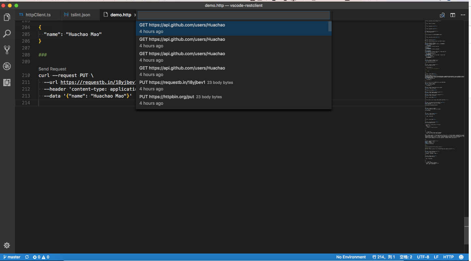
Task: Open the Source Control view icon
Action: (7, 50)
